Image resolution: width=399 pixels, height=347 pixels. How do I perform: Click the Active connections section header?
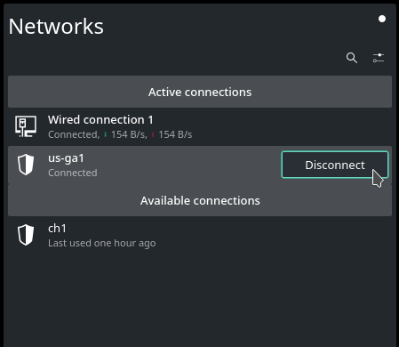click(200, 92)
